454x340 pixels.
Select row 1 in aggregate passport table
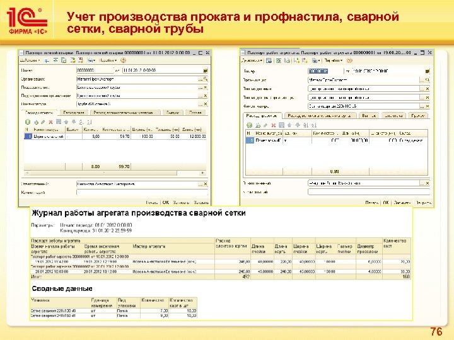[337, 140]
